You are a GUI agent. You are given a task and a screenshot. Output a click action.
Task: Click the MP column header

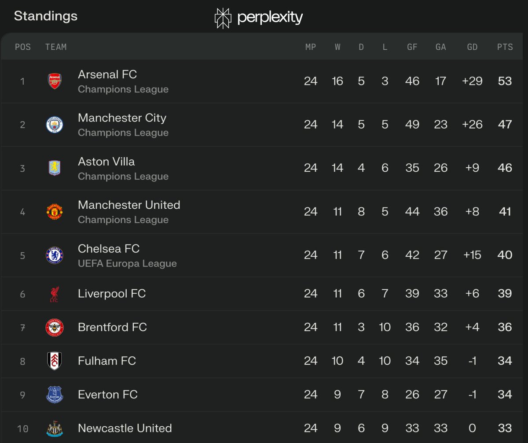[311, 47]
